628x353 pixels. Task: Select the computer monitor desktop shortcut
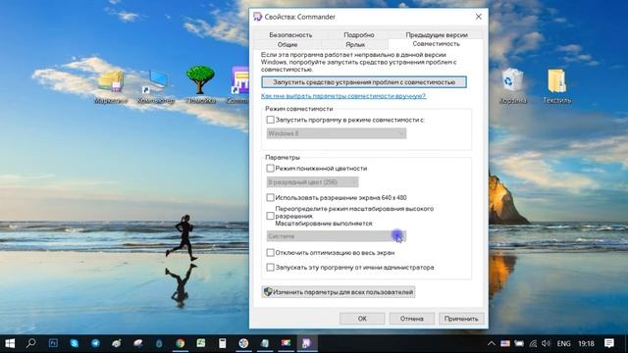click(x=156, y=86)
